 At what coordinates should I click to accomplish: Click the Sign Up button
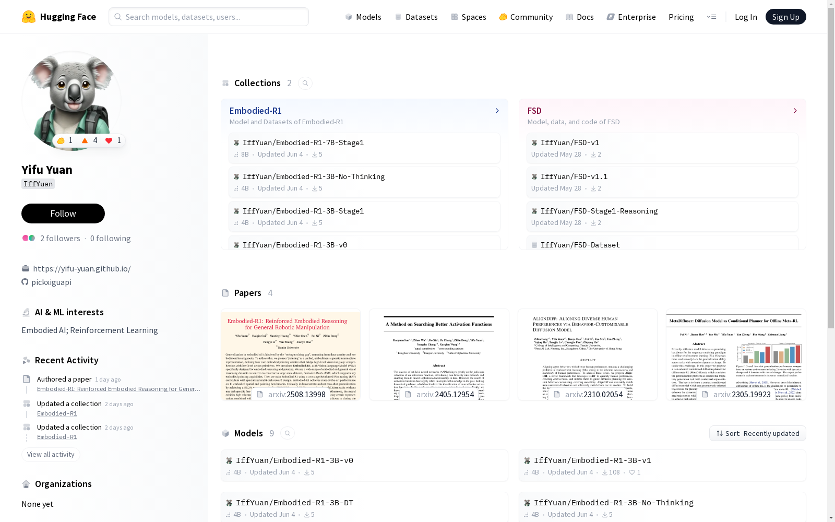tap(786, 17)
